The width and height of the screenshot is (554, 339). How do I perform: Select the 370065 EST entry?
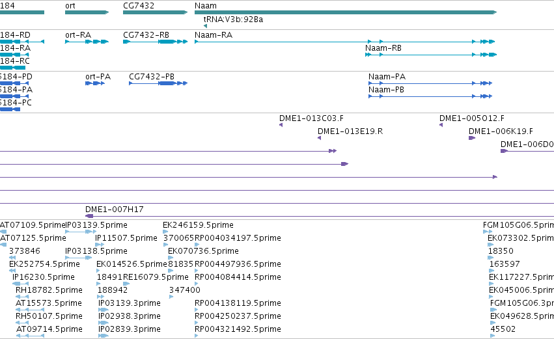coord(178,238)
